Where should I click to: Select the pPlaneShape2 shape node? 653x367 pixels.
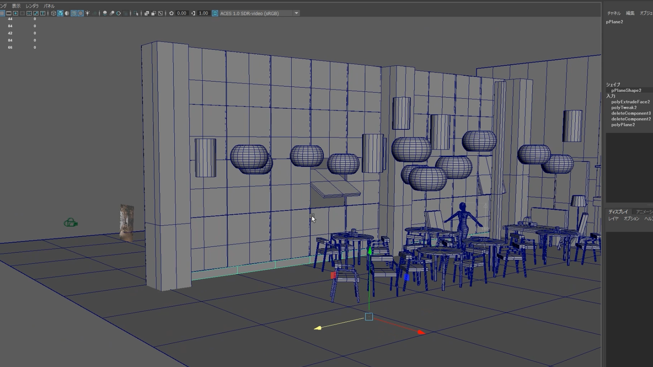(626, 90)
